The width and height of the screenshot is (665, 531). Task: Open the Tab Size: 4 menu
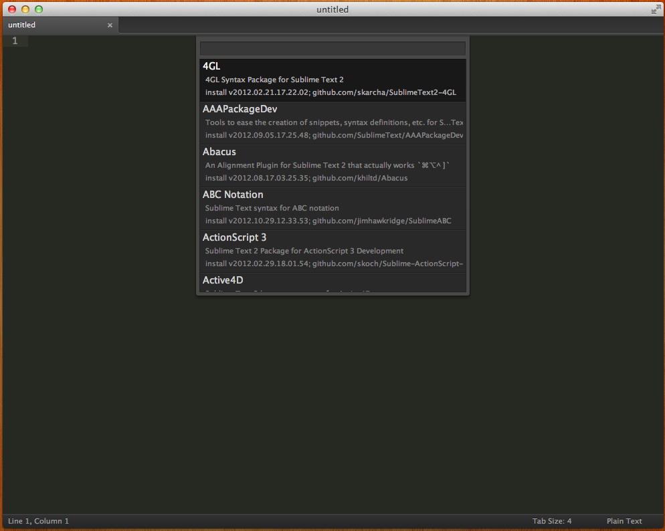point(551,521)
